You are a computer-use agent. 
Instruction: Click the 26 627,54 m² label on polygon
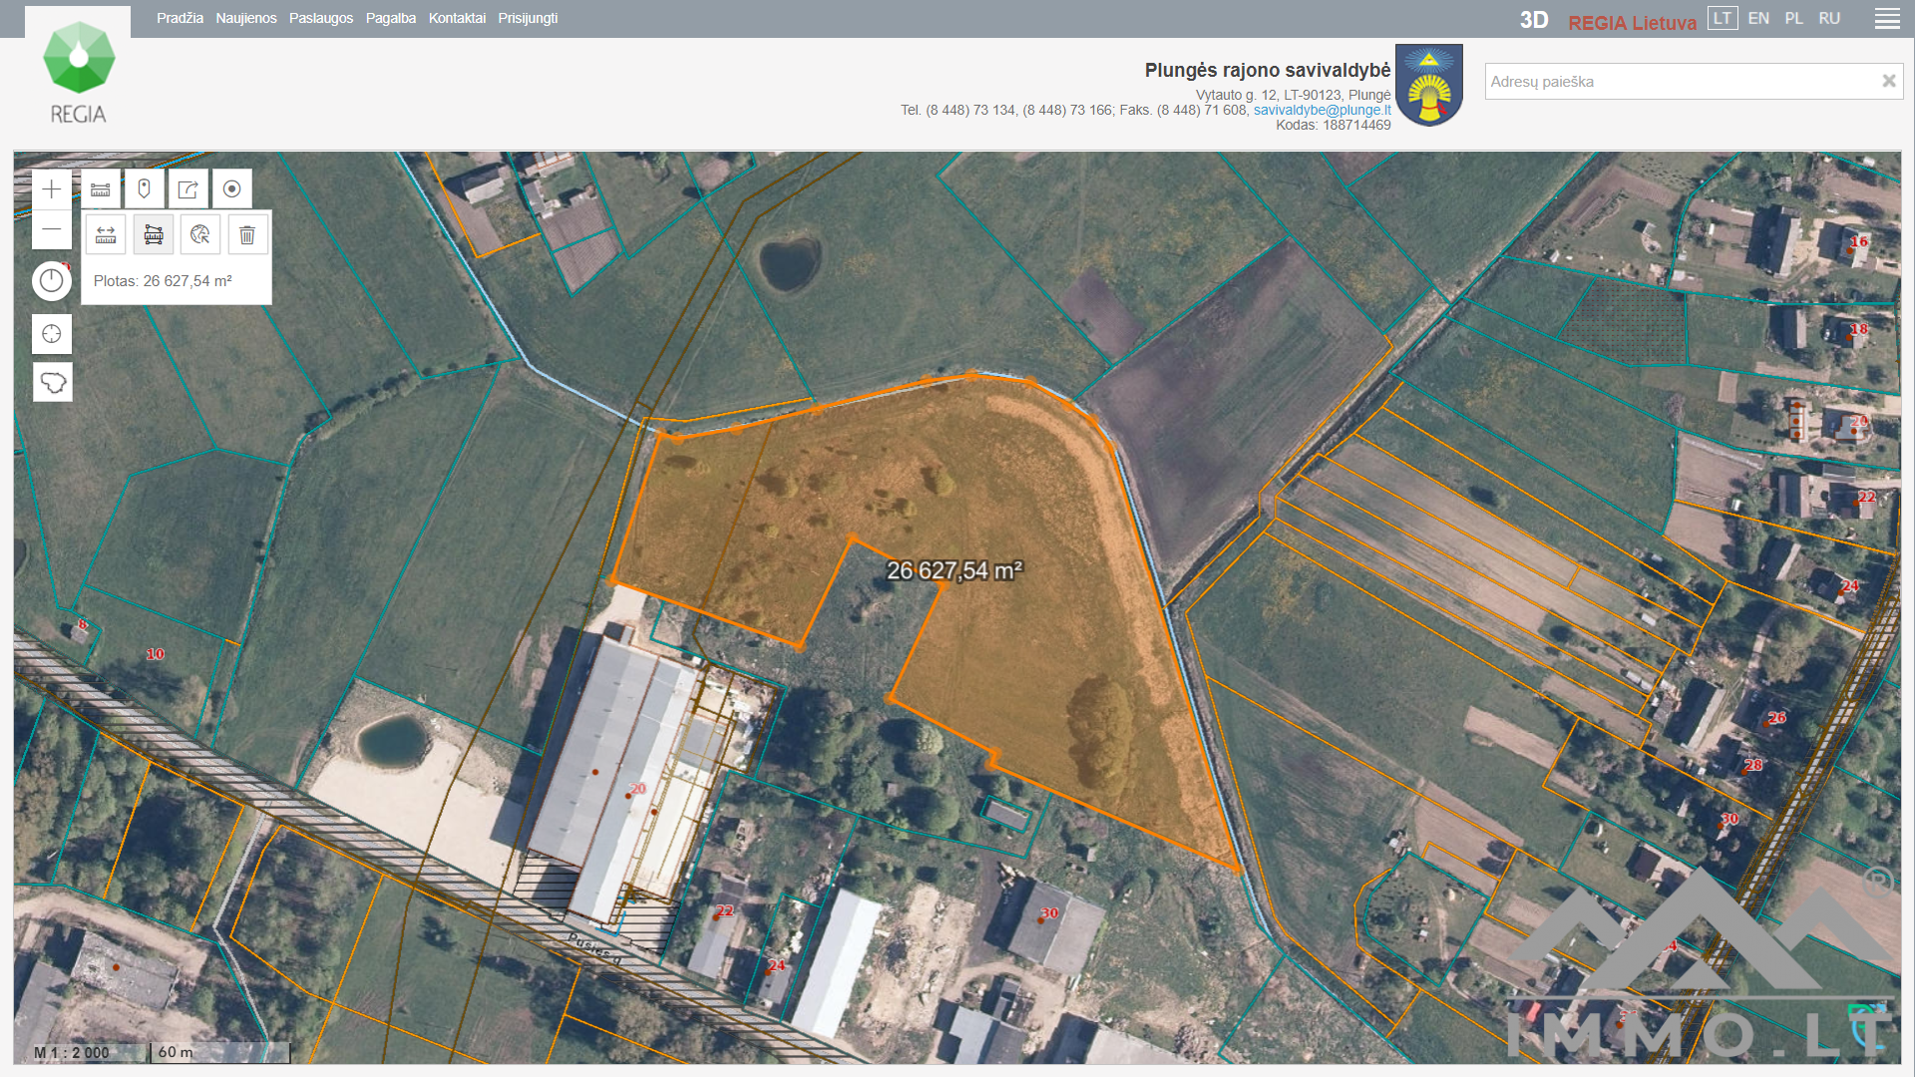(955, 570)
